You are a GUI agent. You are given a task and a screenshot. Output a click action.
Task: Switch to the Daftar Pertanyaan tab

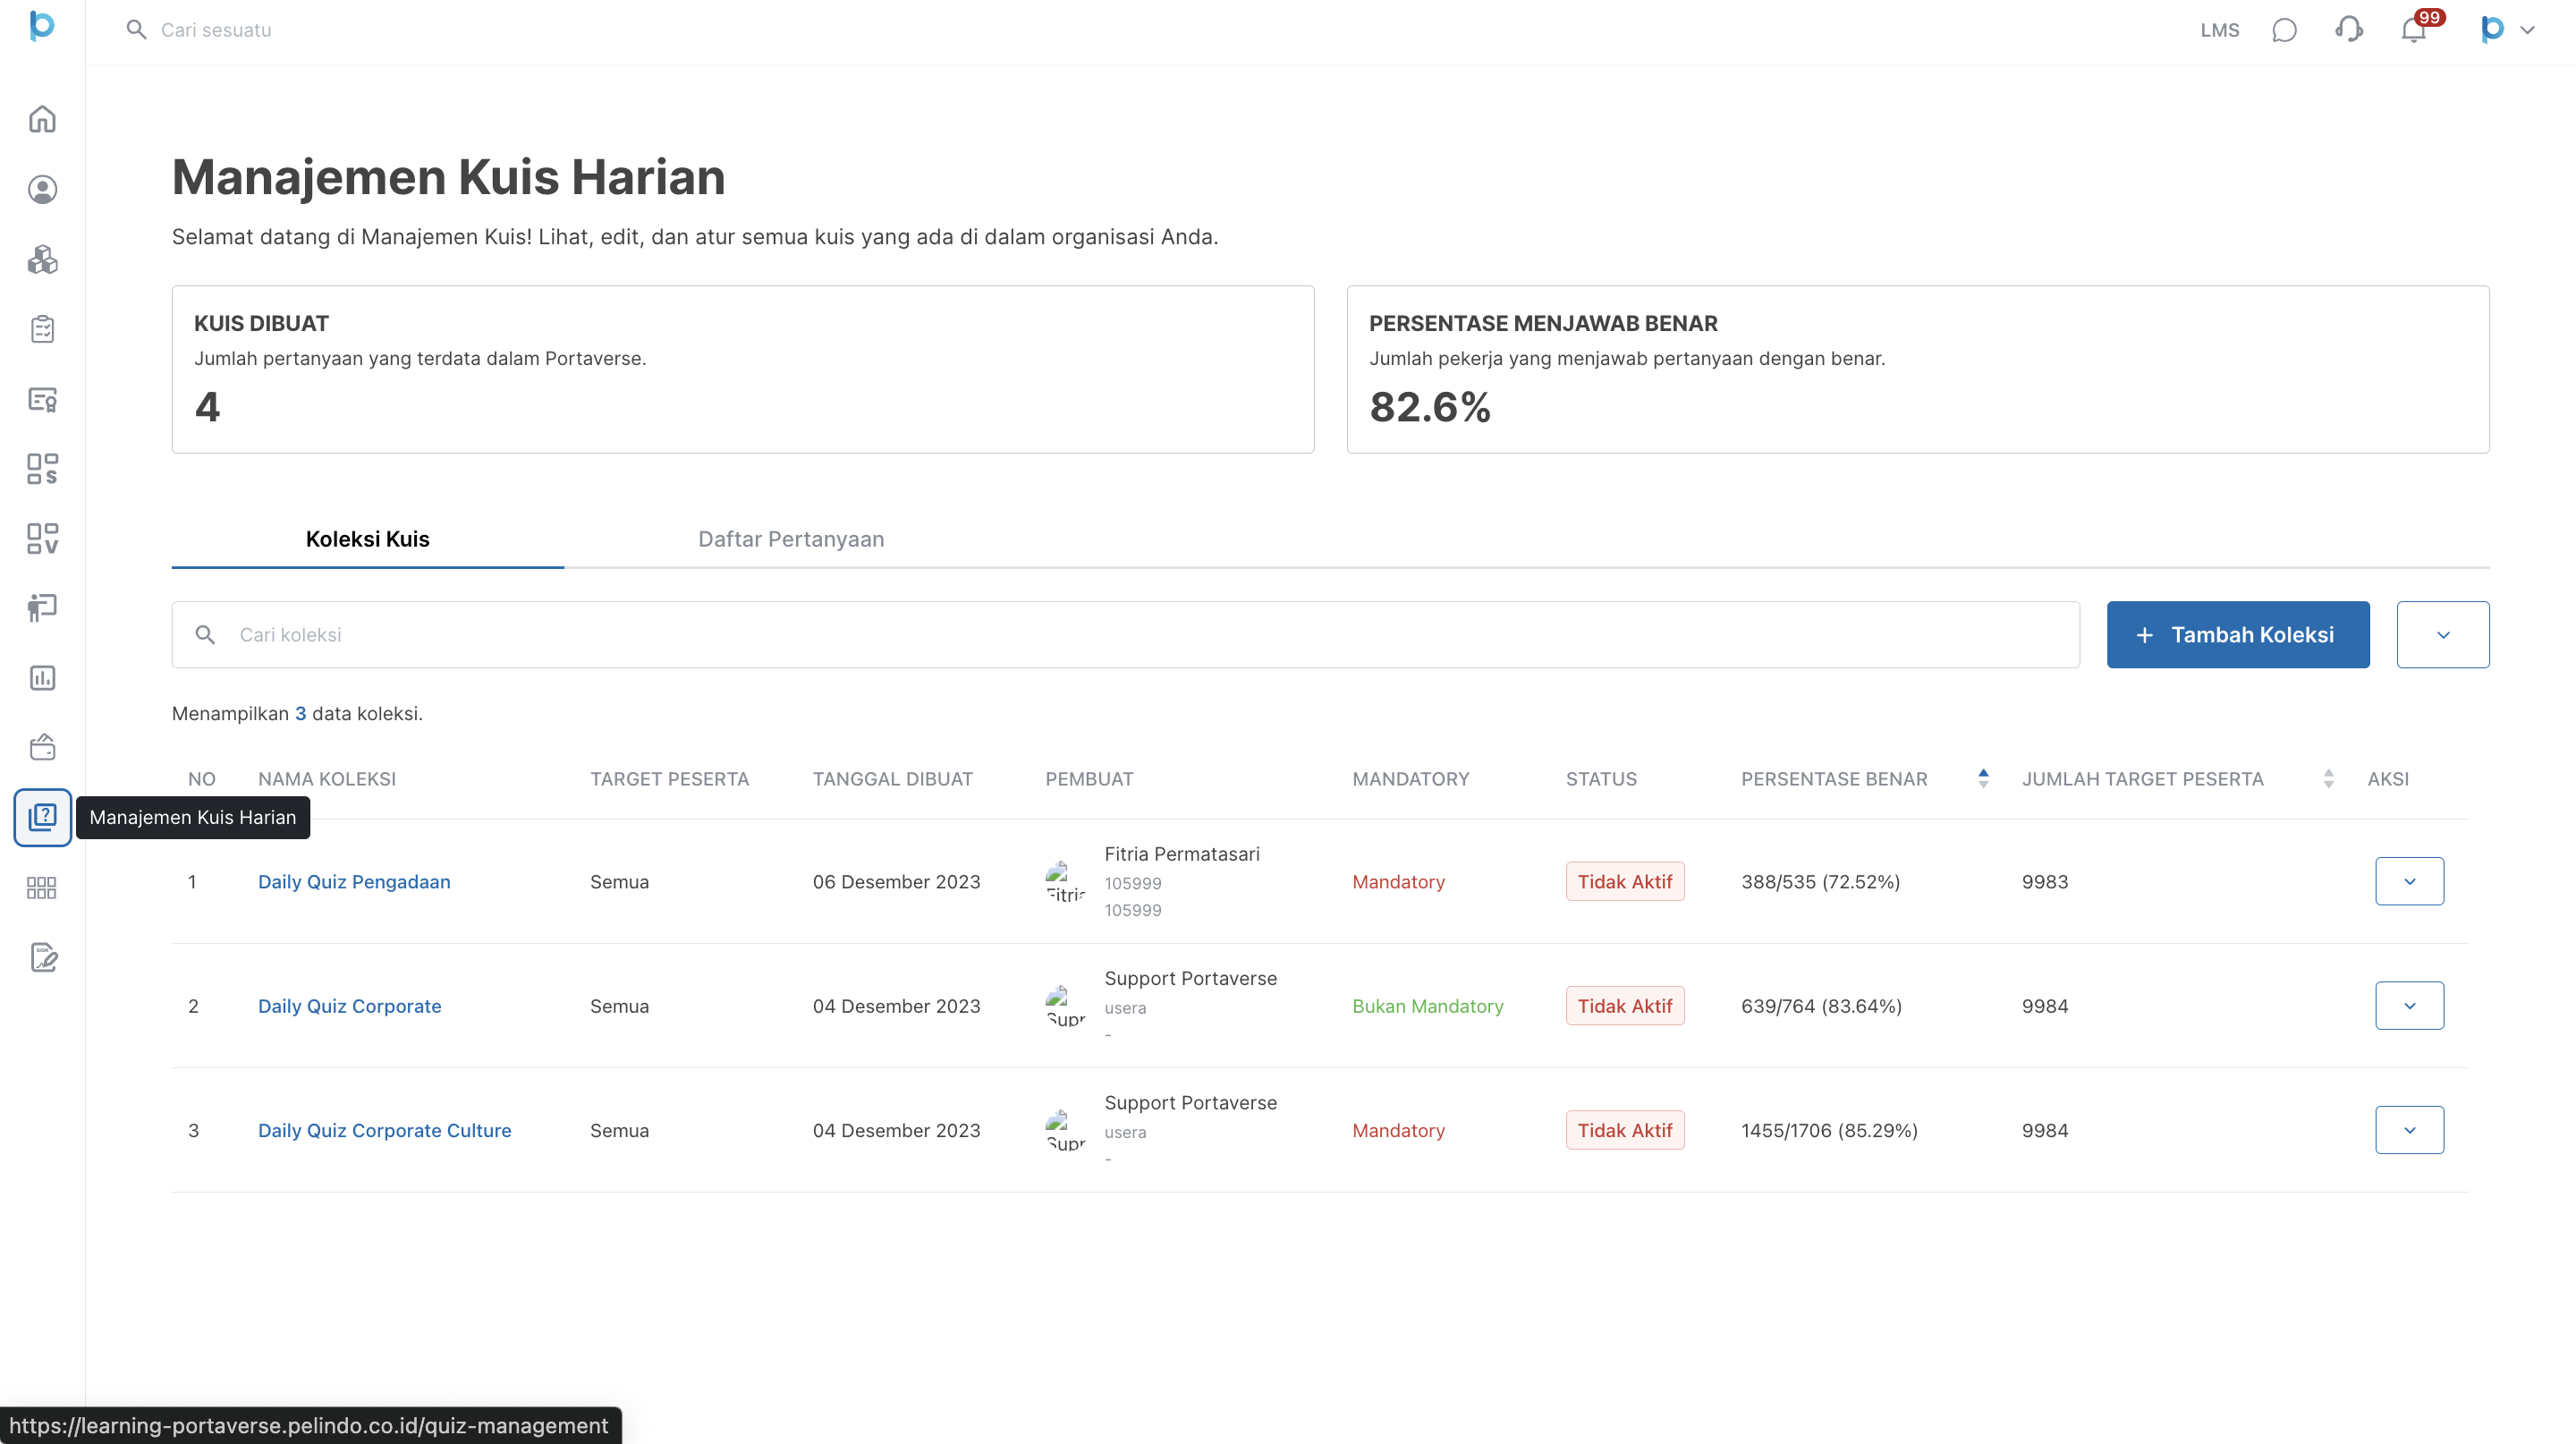(790, 539)
